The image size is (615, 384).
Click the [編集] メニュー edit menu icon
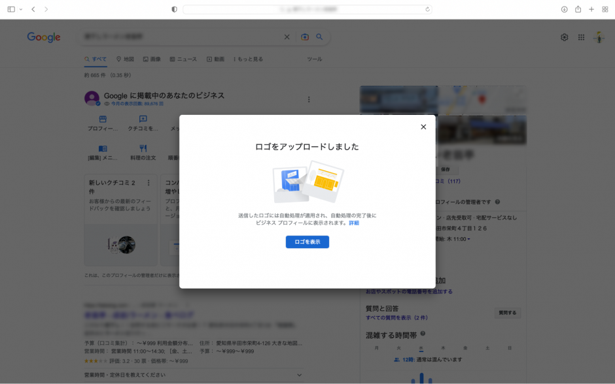tap(102, 148)
